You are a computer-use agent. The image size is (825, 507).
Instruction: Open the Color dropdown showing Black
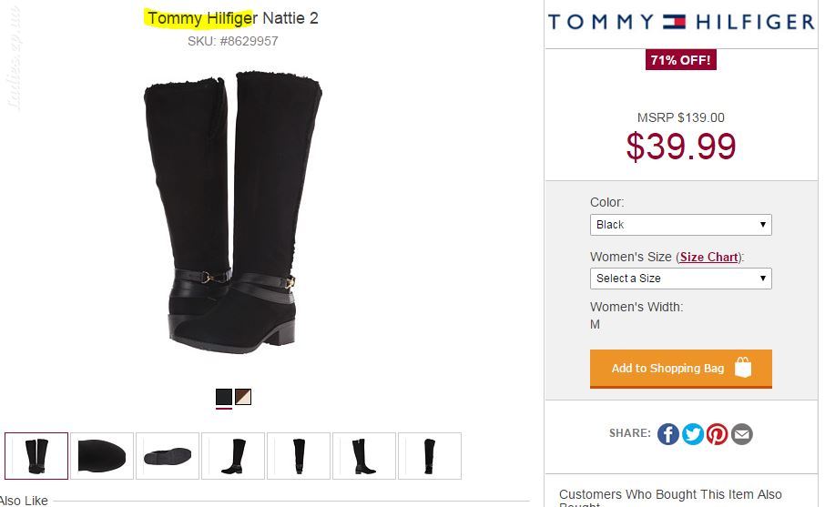click(681, 225)
